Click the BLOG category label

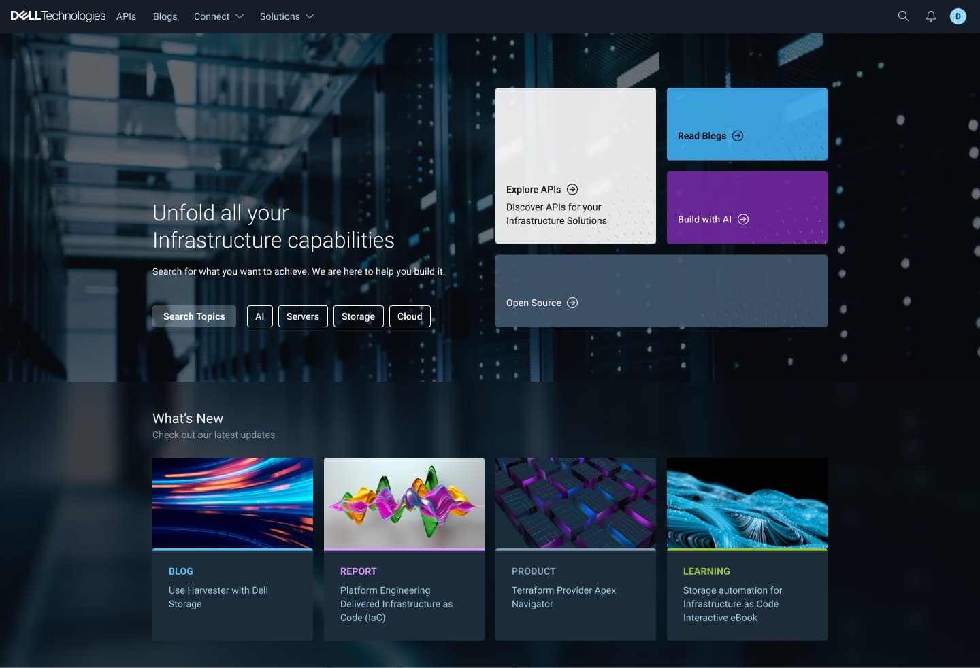[181, 571]
